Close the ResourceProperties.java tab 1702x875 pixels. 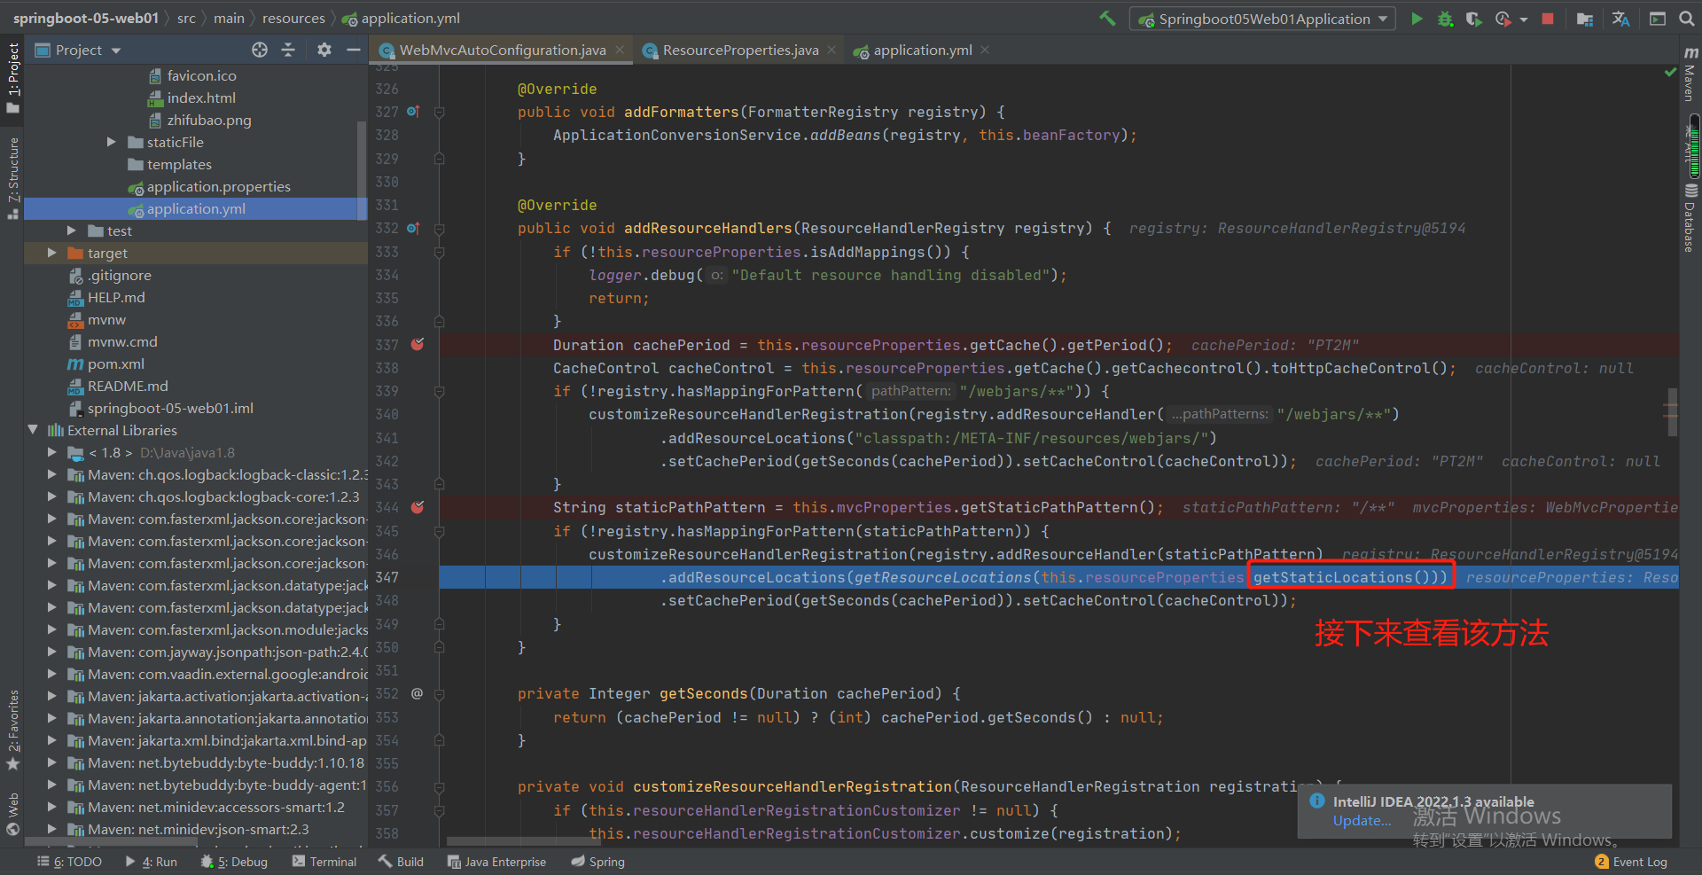pos(831,50)
